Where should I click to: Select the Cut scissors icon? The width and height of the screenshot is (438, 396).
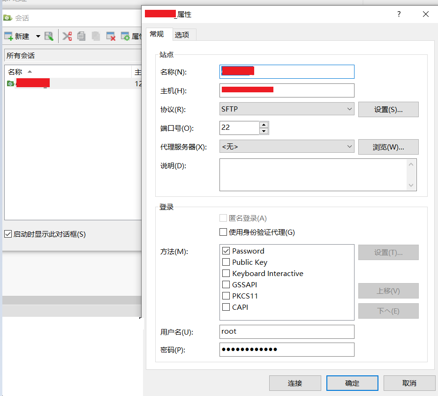67,36
